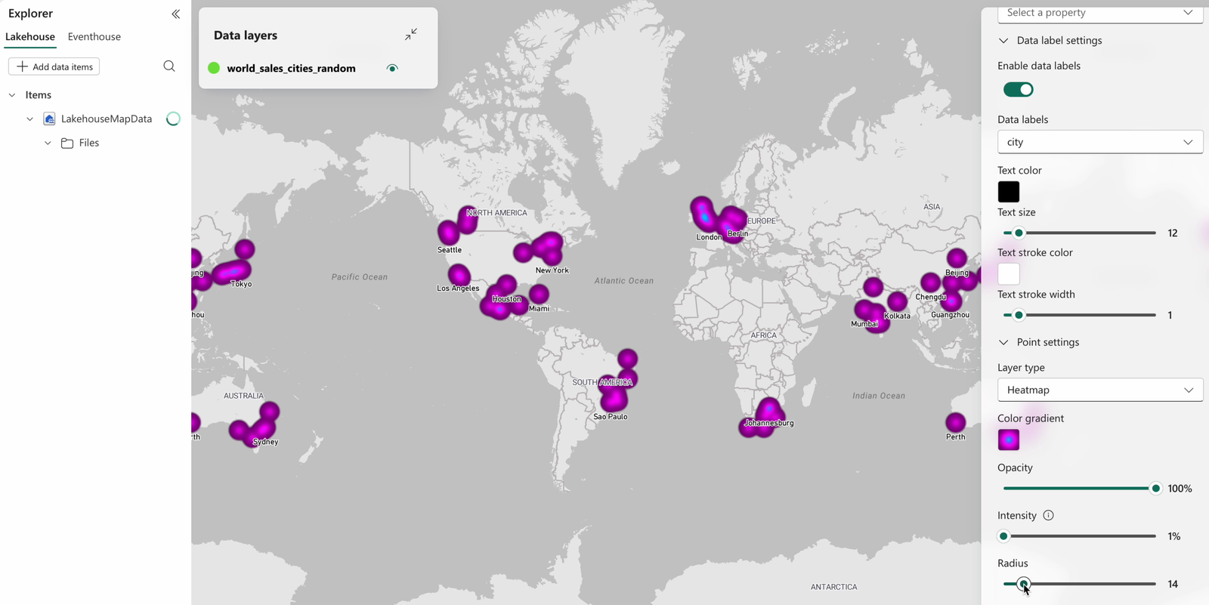Click the London label on map

coord(709,237)
